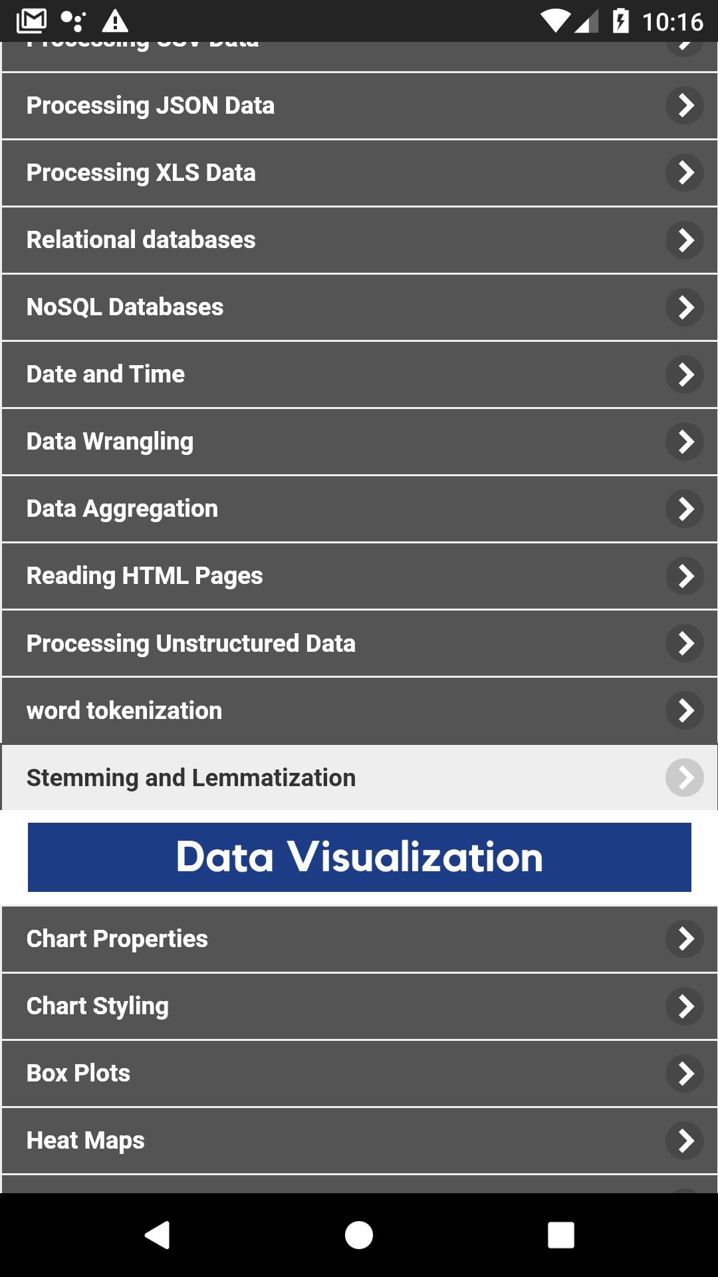Open recent apps with the square button
This screenshot has height=1277, width=718.
(x=561, y=1235)
